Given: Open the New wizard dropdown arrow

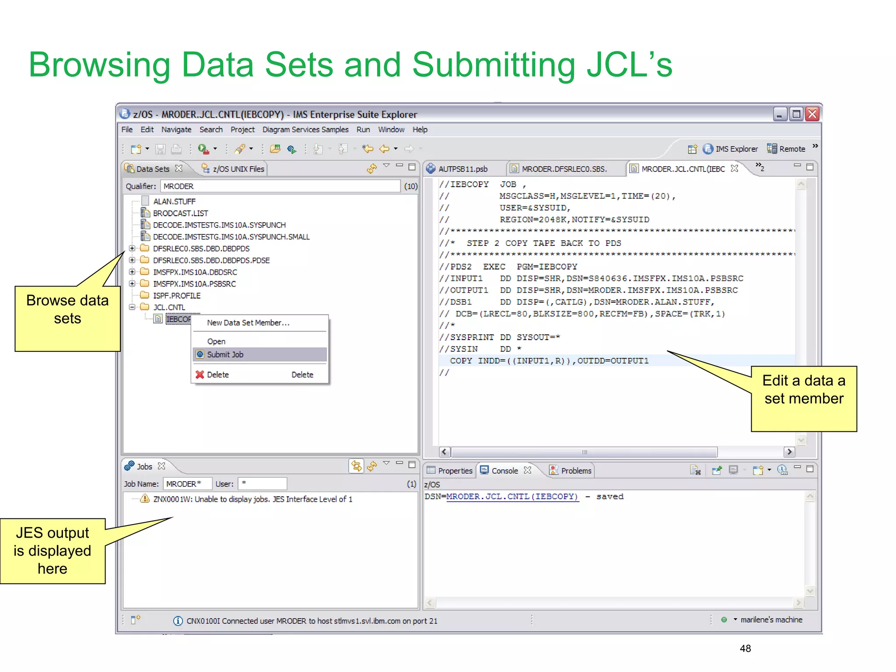Looking at the screenshot, I should click(147, 149).
